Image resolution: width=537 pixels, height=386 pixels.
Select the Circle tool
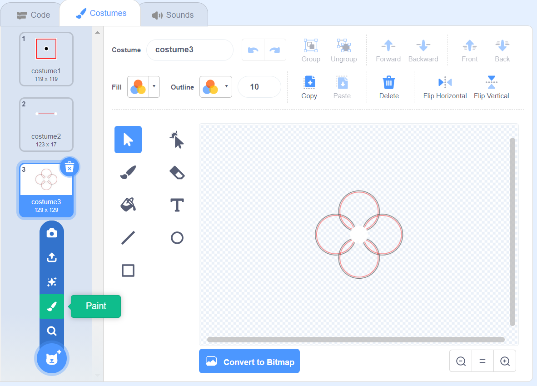pos(177,238)
